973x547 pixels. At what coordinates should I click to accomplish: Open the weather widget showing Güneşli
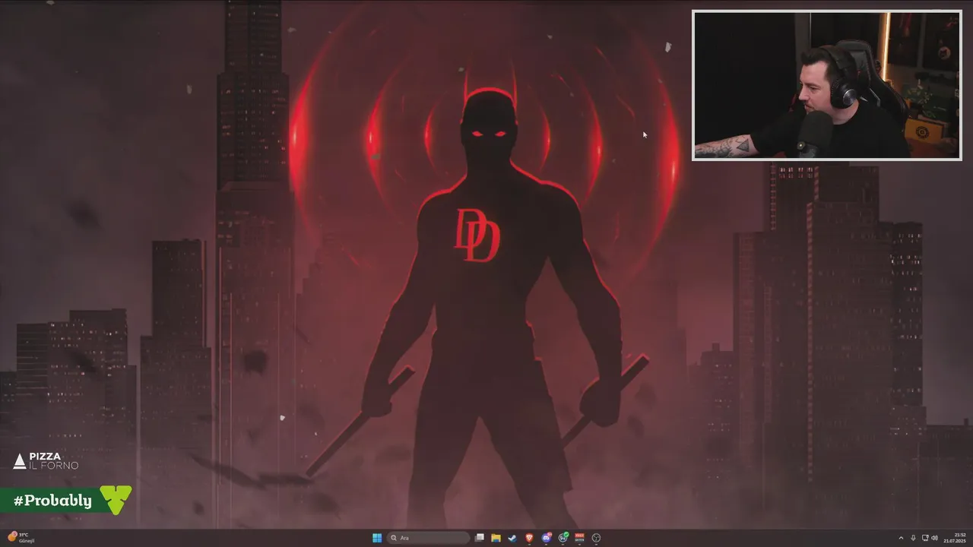click(21, 538)
